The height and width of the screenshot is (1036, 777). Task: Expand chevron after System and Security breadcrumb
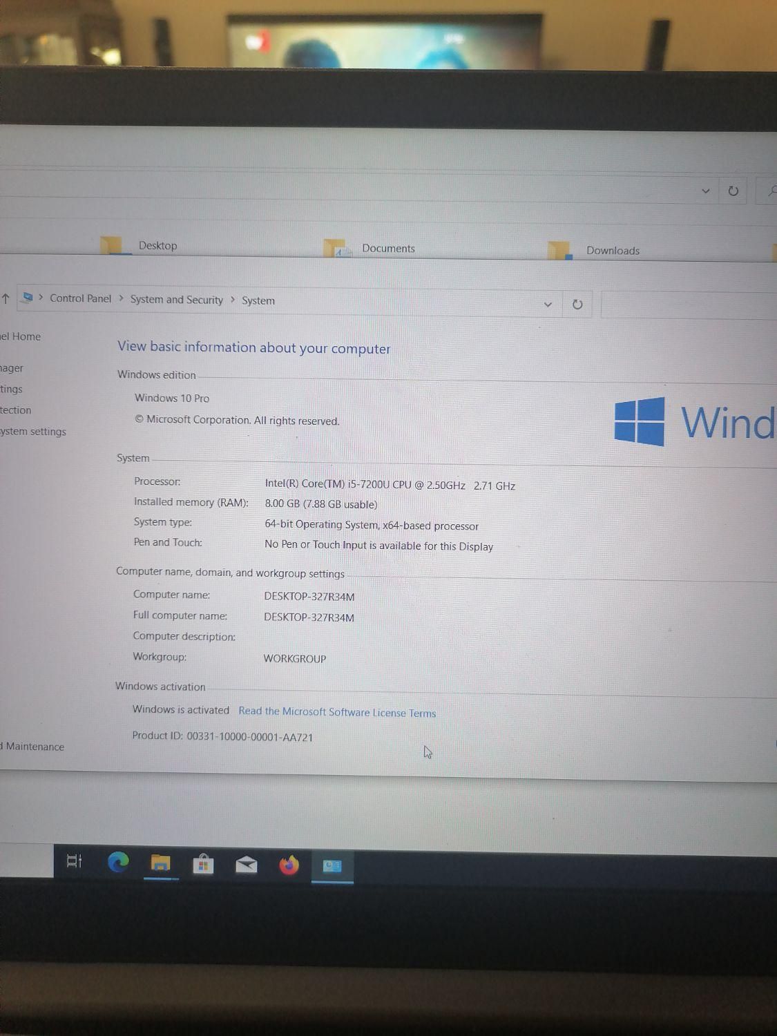233,300
